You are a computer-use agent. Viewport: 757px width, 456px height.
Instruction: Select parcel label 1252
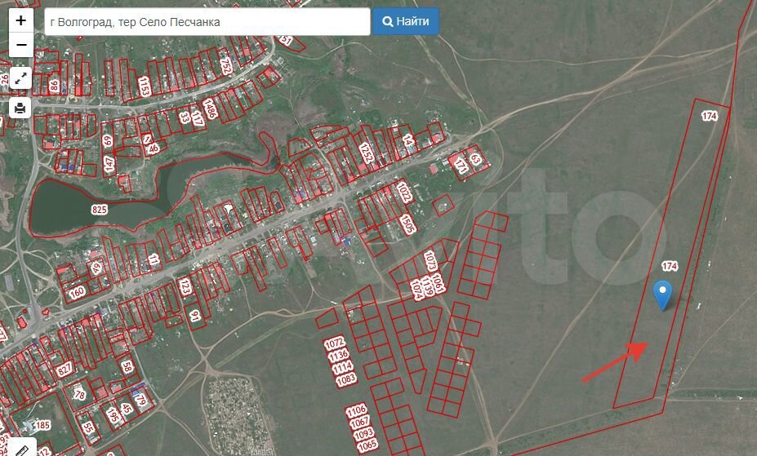point(365,153)
